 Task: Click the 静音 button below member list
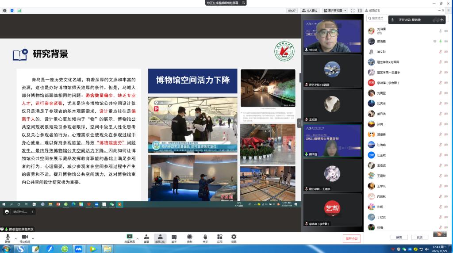click(x=399, y=238)
